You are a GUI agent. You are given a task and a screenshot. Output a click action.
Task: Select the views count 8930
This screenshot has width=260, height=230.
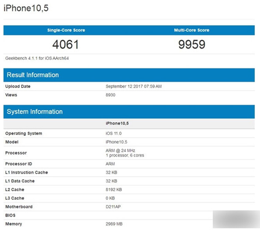pos(111,95)
